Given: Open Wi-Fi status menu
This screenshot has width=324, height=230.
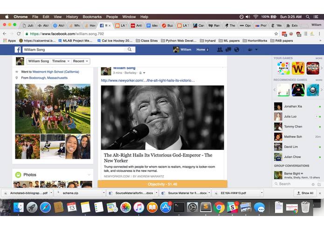Looking at the screenshot, I should [x=256, y=17].
